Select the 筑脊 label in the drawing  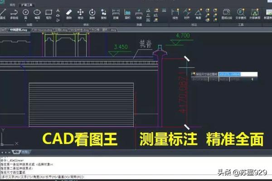146,44
